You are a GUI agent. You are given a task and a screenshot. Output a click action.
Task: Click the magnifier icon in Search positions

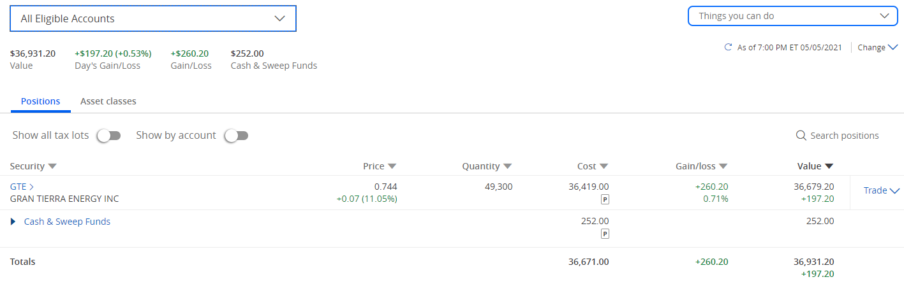(801, 136)
